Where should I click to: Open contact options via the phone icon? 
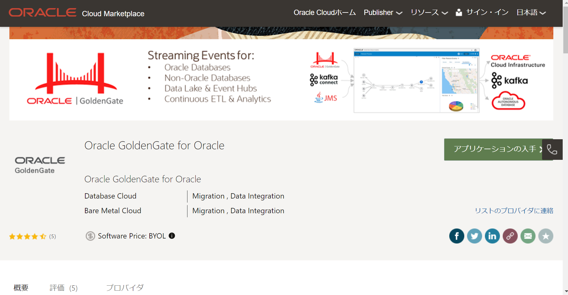coord(552,150)
